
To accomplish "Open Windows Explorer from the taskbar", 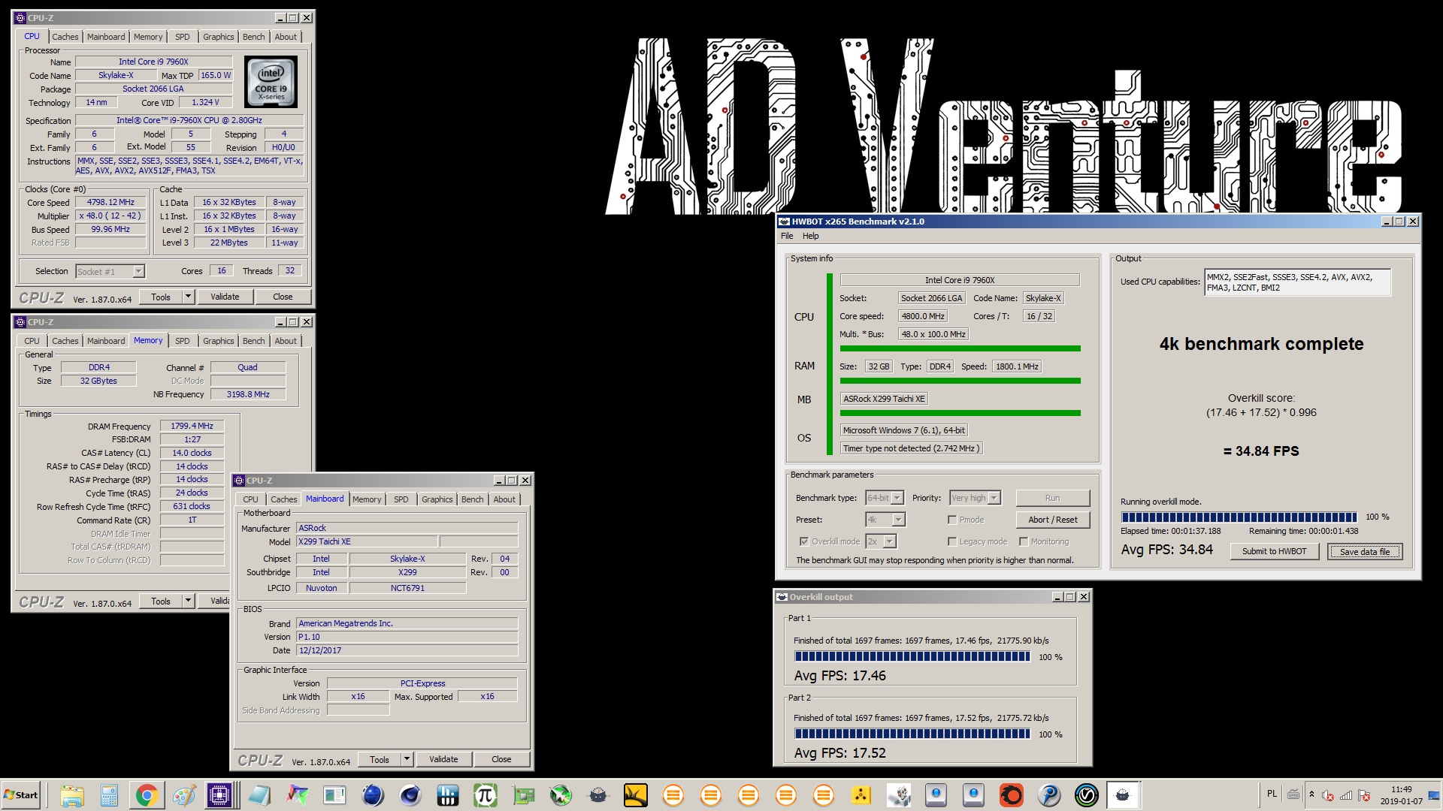I will [72, 795].
